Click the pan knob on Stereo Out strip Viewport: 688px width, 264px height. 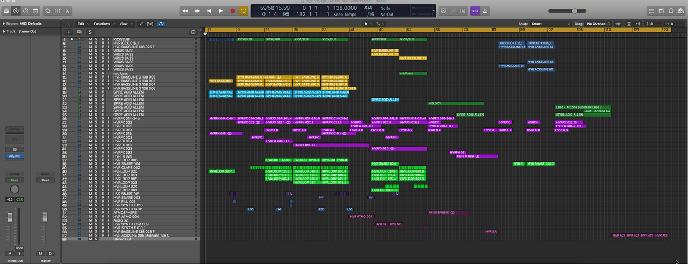pyautogui.click(x=15, y=190)
